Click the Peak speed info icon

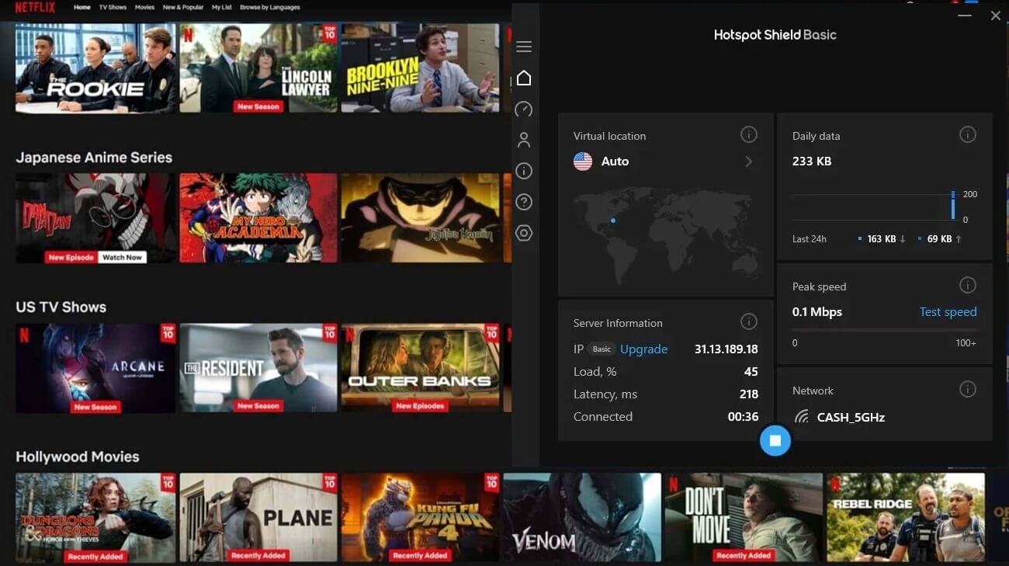(968, 286)
